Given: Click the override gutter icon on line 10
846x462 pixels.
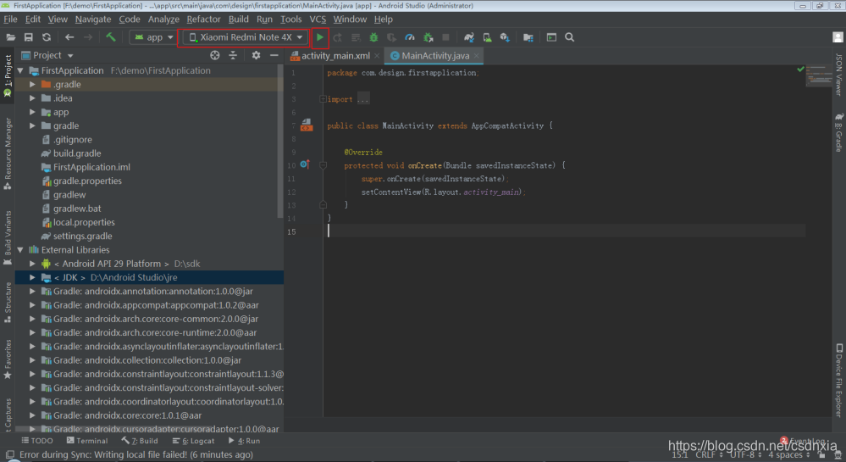Looking at the screenshot, I should click(305, 164).
